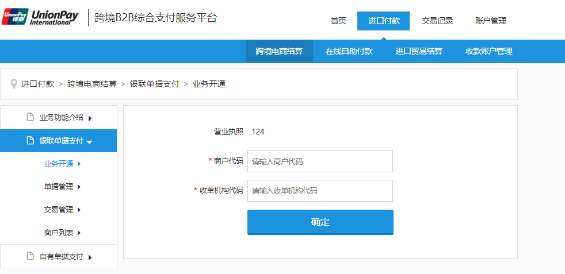Select 在线自助付款 submenu item
Viewport: 565px width, 274px height.
click(x=349, y=51)
